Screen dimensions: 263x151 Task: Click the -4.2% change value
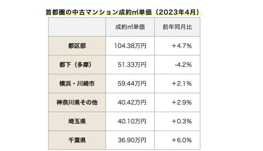coord(183,65)
